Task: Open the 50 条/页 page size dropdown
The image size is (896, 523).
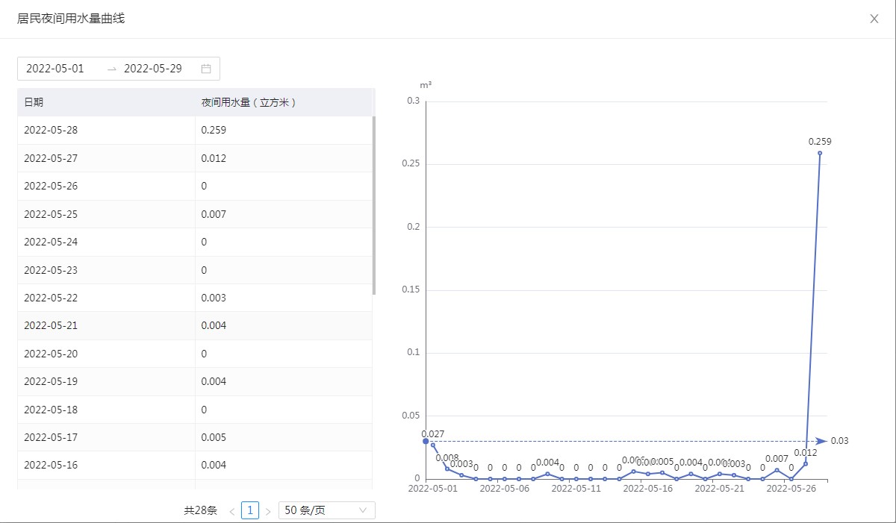Action: coord(326,511)
